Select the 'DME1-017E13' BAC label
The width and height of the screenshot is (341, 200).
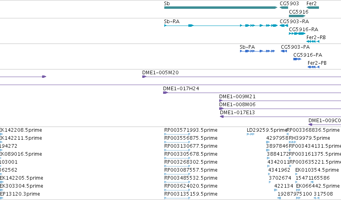click(237, 113)
